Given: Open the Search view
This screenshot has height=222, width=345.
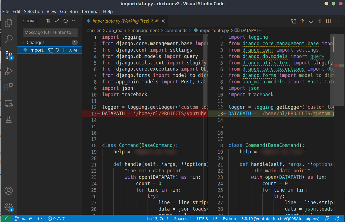Looking at the screenshot, I should click(8, 39).
